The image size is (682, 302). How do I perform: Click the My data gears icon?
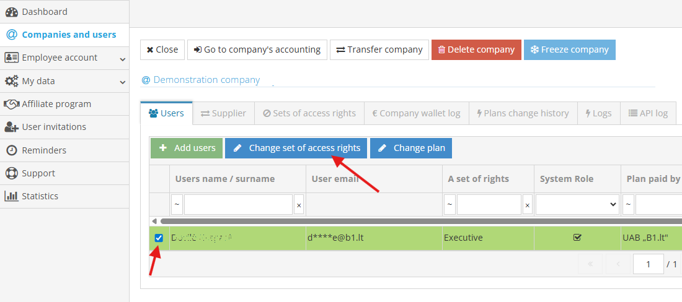(11, 81)
